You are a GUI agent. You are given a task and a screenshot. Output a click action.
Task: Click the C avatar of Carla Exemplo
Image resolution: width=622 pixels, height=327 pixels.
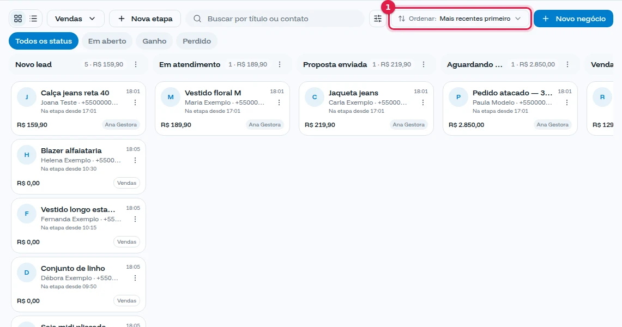(315, 97)
